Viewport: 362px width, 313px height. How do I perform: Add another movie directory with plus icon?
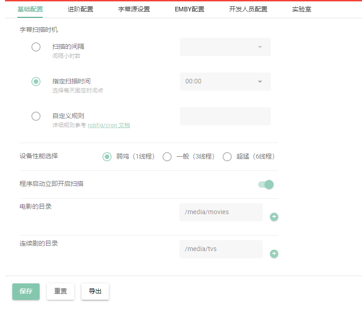tap(274, 217)
